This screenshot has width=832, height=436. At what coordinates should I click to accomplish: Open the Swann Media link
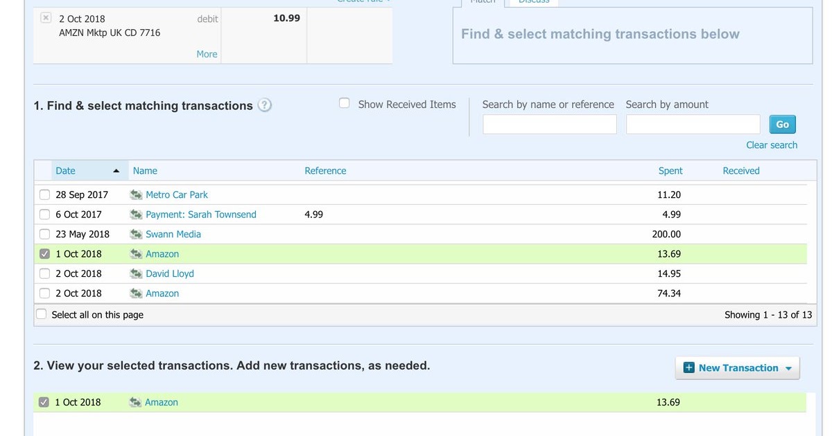(173, 235)
